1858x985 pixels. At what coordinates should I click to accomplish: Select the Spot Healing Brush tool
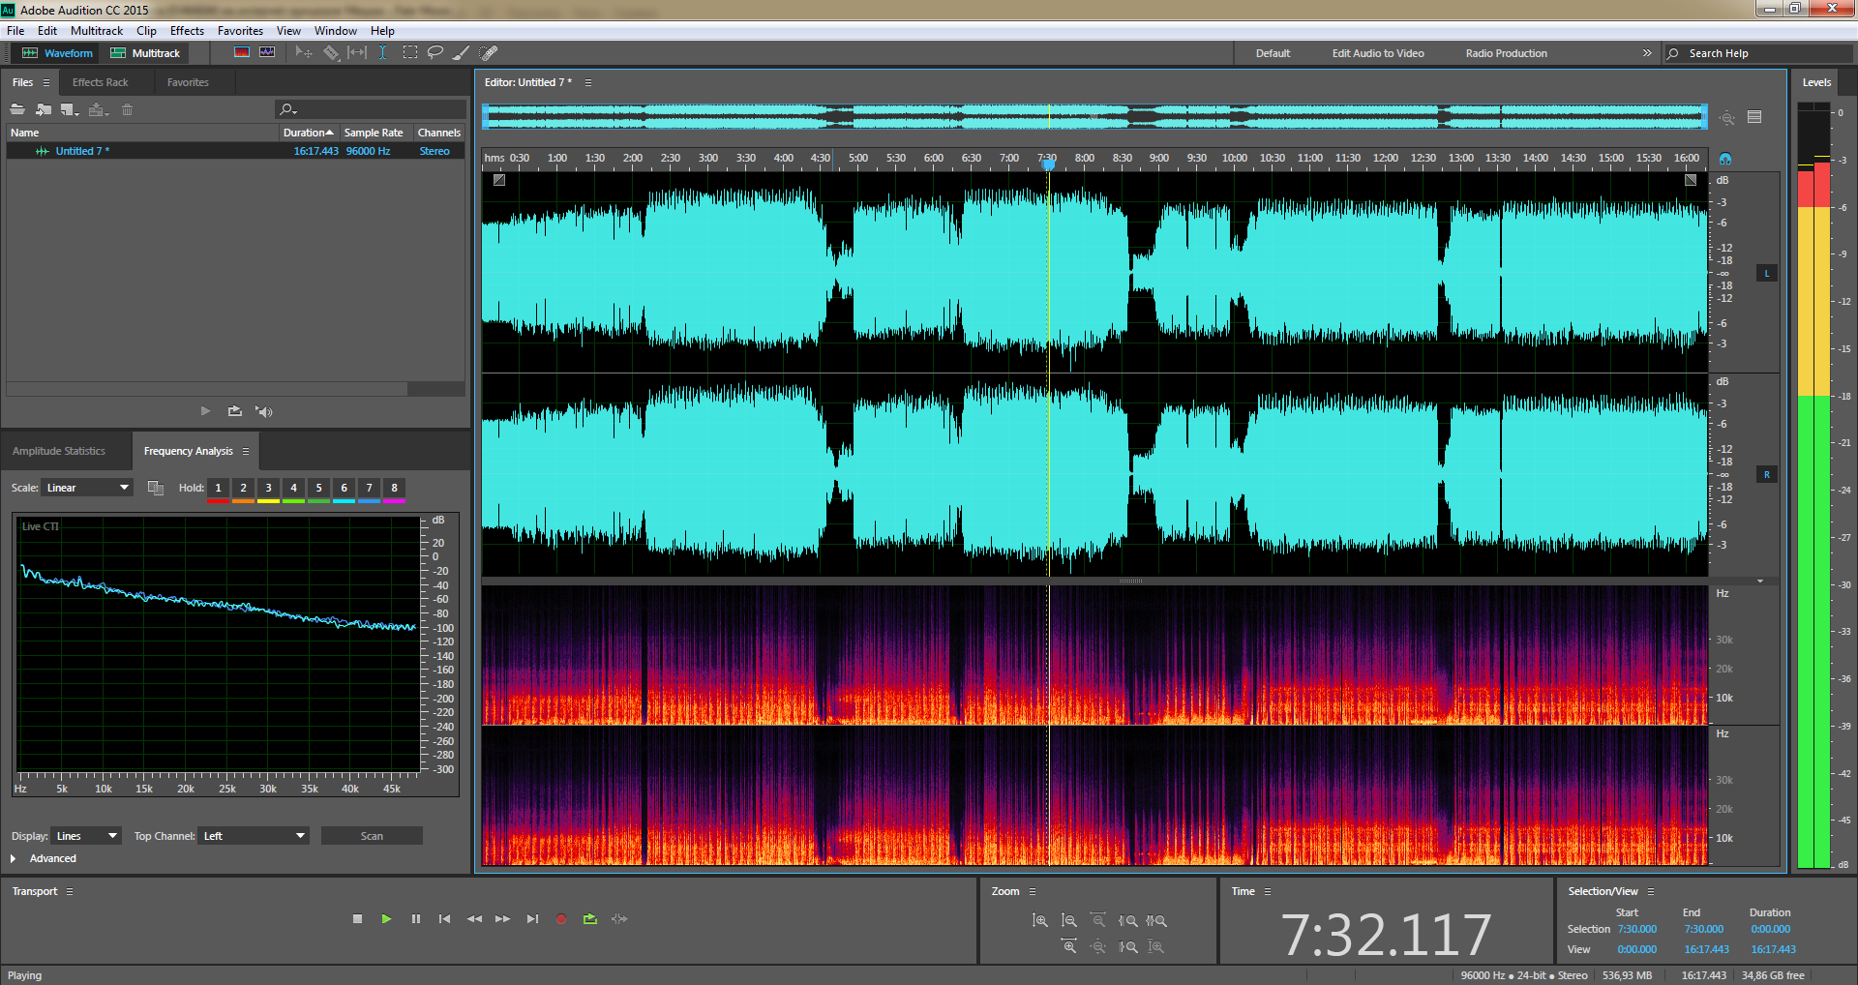pyautogui.click(x=489, y=52)
